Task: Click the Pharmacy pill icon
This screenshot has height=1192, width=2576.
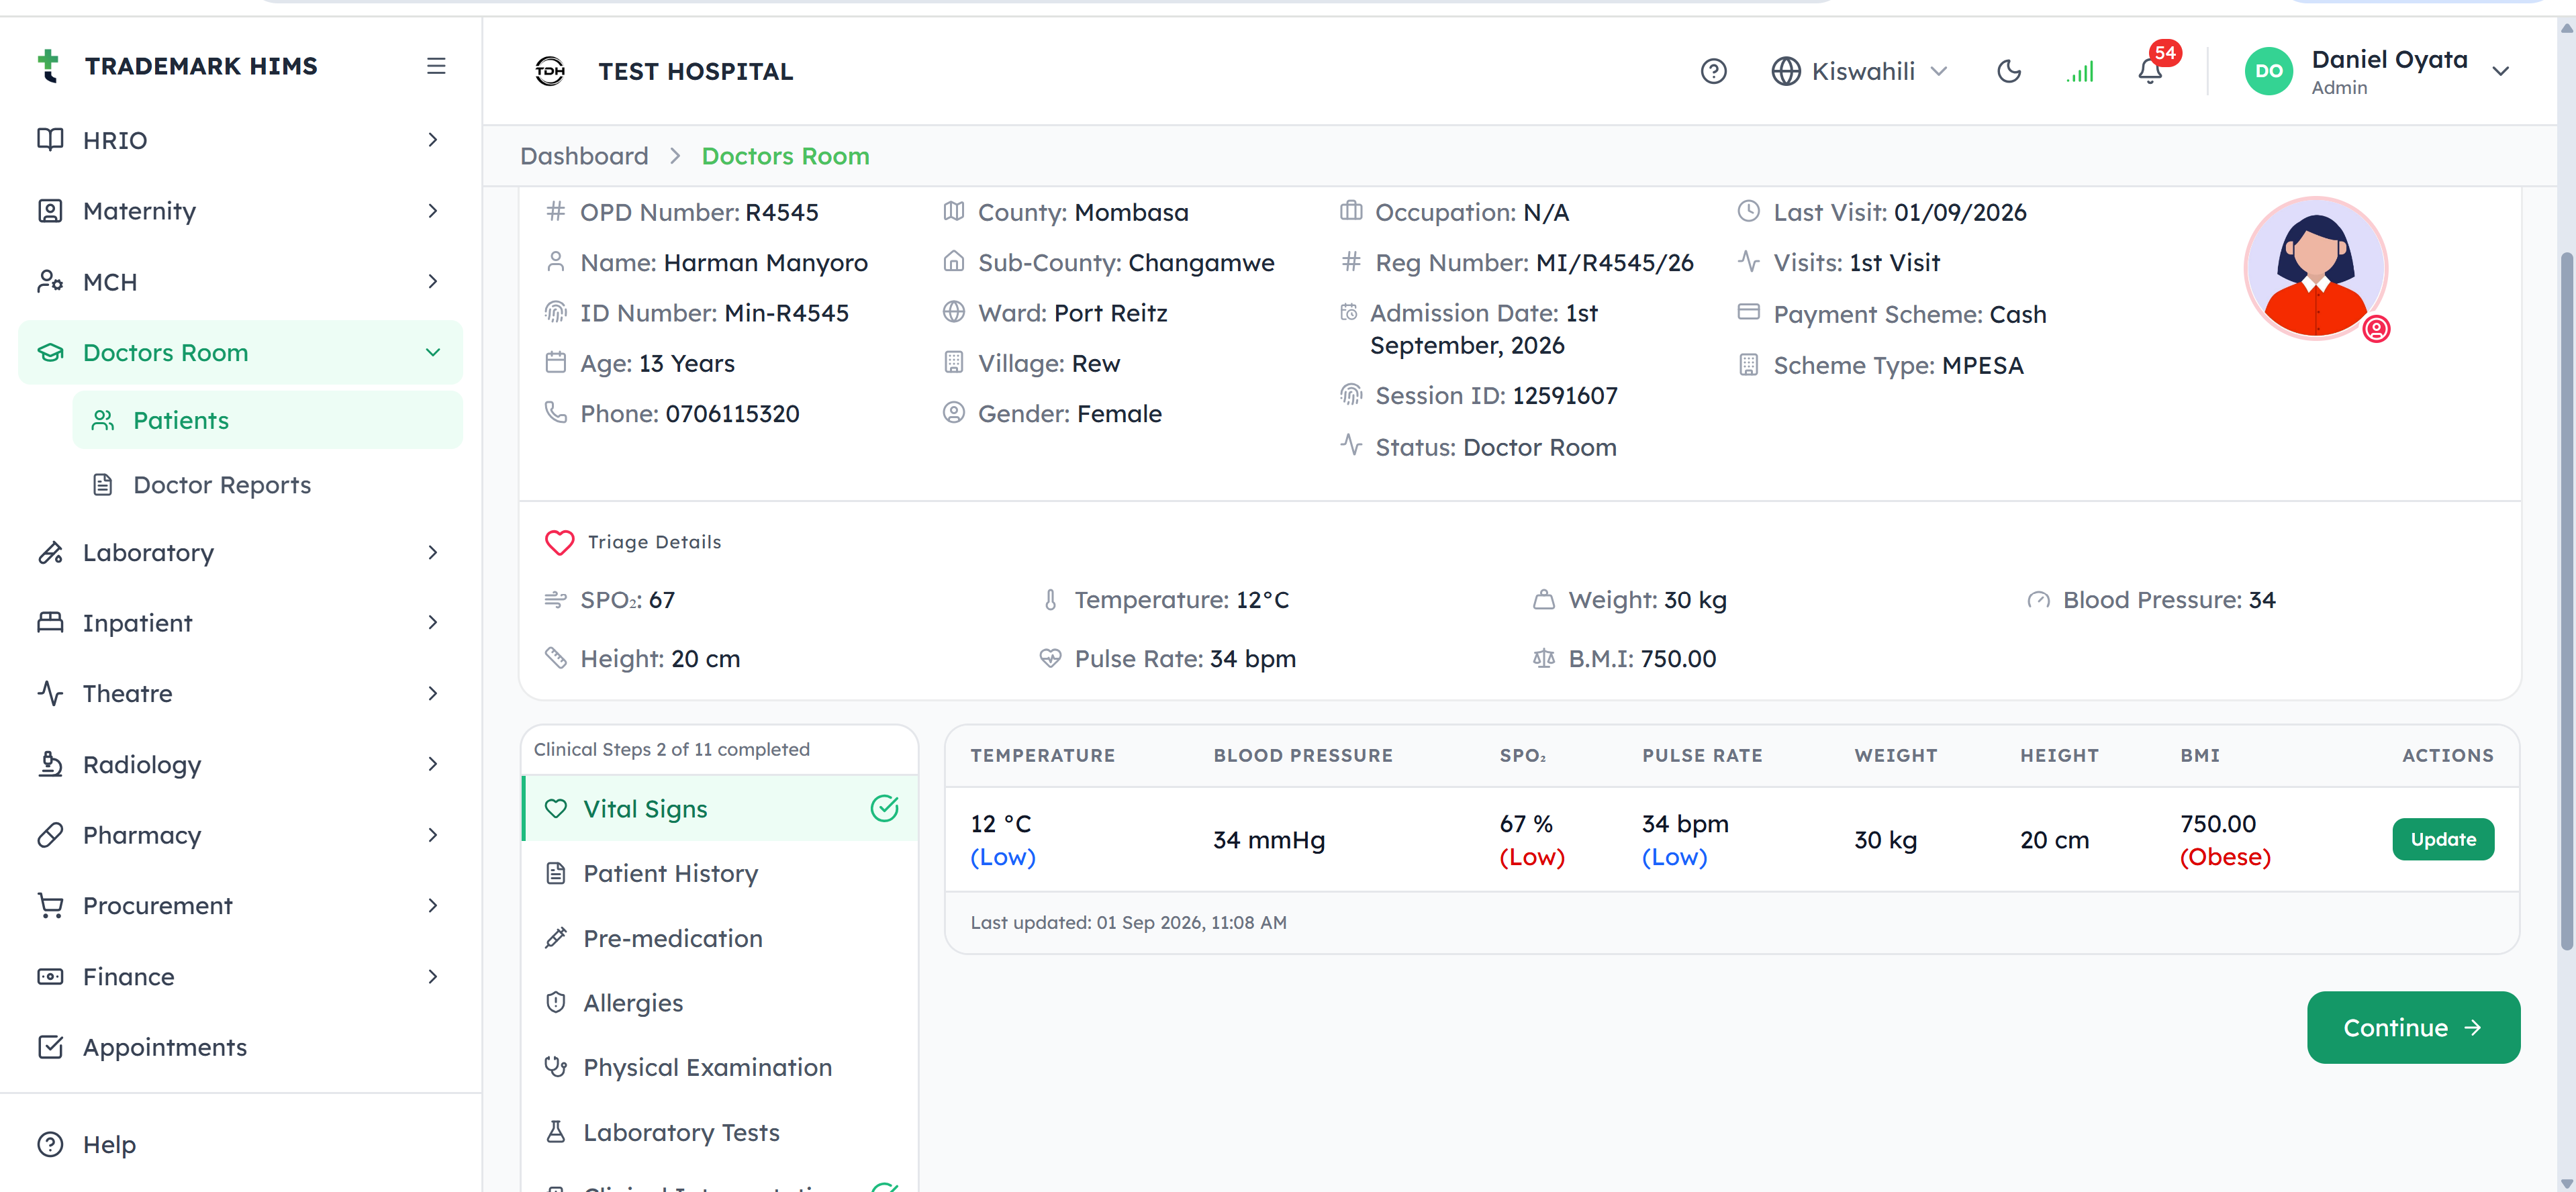Action: [x=50, y=835]
